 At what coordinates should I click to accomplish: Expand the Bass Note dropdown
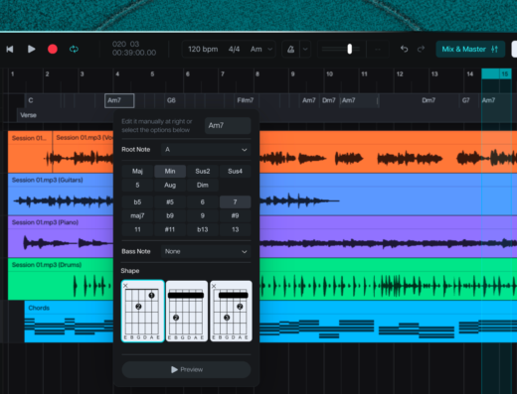[206, 251]
